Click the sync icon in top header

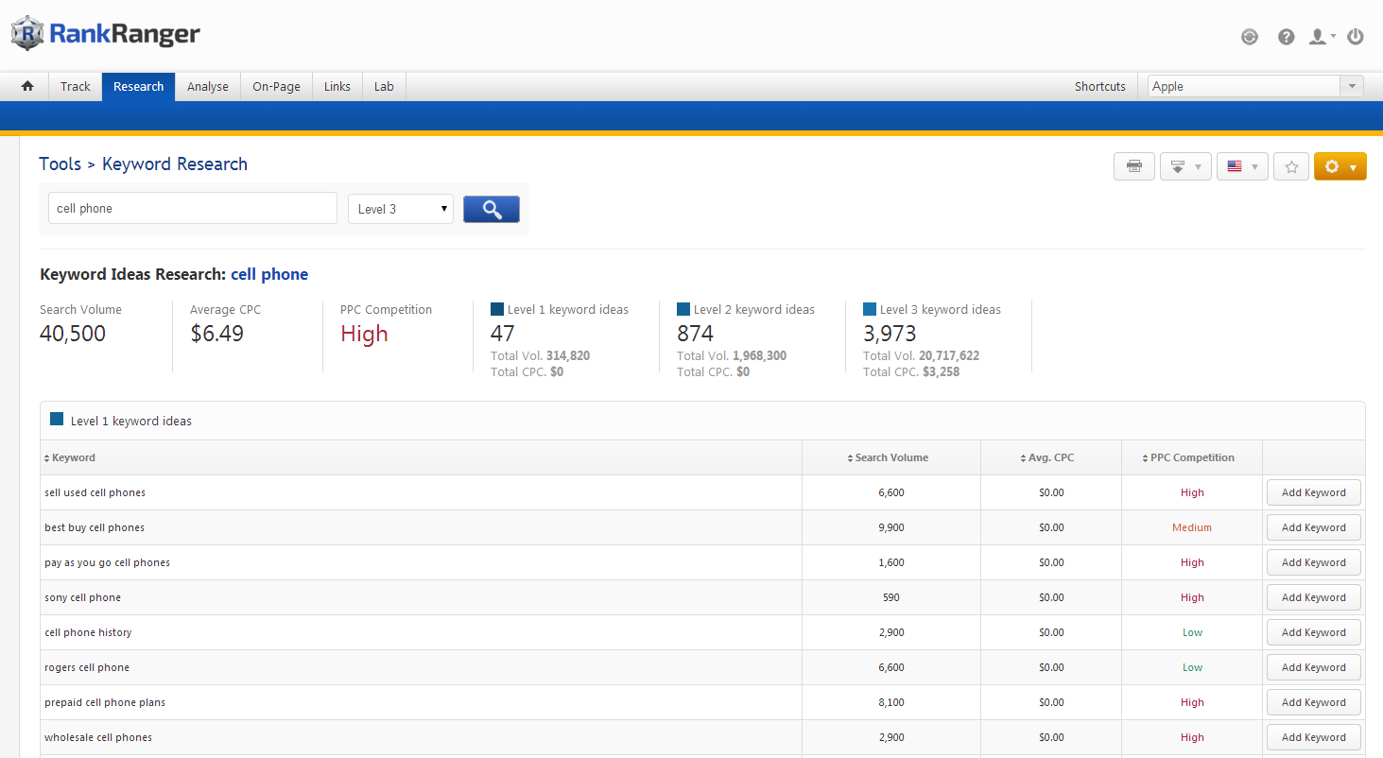1250,37
